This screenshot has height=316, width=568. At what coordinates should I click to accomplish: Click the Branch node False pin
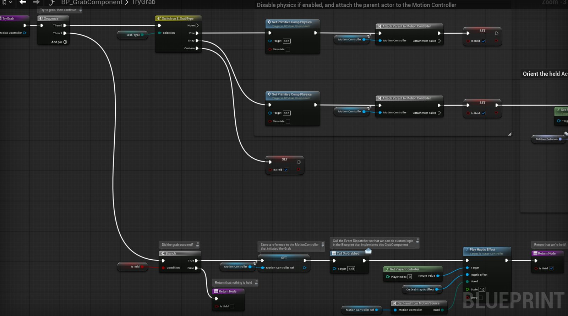coord(196,268)
